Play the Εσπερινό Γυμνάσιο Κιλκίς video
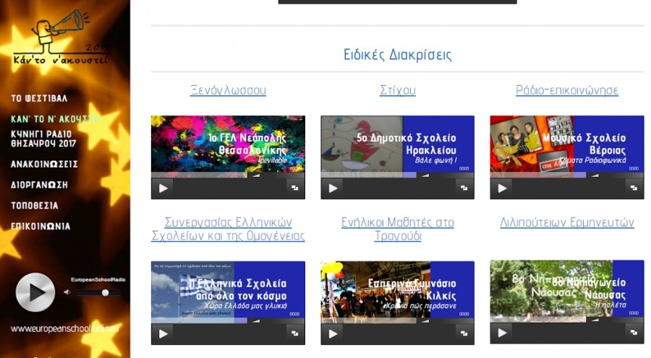Image resolution: width=651 pixels, height=358 pixels. pyautogui.click(x=333, y=333)
